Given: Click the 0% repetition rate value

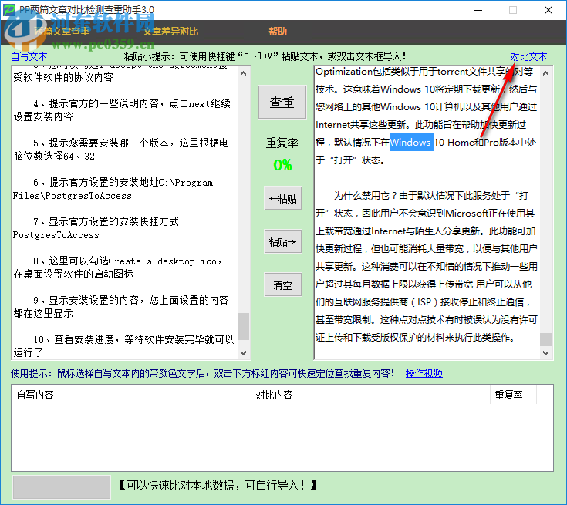Looking at the screenshot, I should (282, 165).
